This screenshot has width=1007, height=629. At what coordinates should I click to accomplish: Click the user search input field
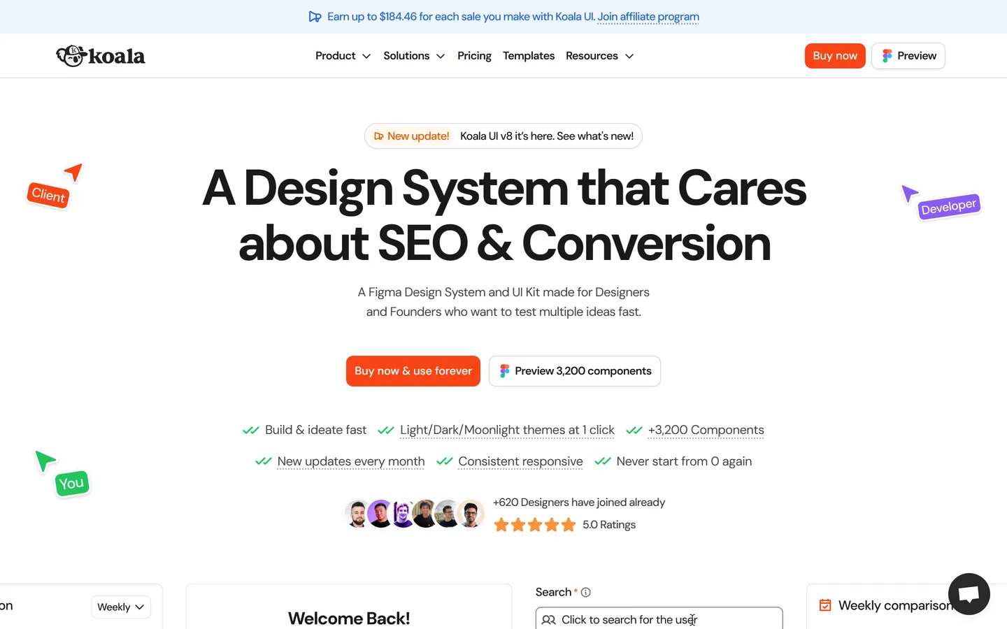(659, 619)
